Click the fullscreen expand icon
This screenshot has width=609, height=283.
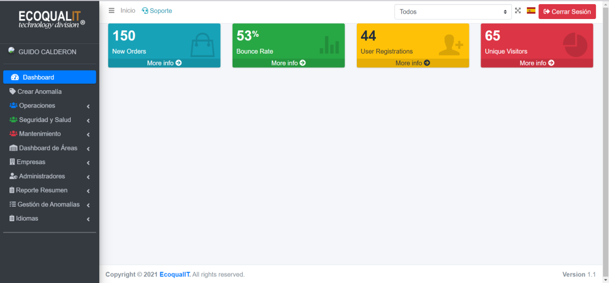click(517, 11)
